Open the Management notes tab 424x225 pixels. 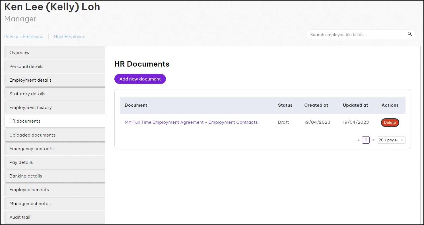click(x=55, y=204)
